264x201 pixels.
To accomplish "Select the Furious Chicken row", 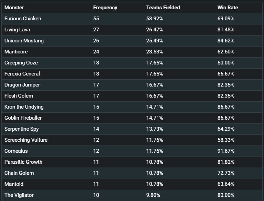I will coord(132,19).
